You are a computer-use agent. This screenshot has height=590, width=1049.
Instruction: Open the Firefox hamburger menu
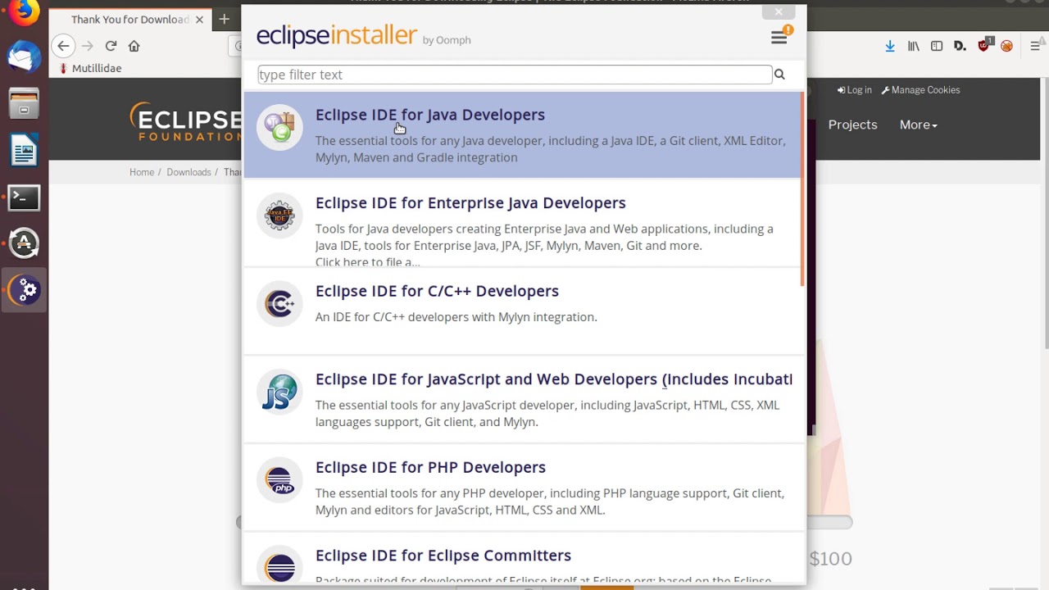tap(1036, 46)
